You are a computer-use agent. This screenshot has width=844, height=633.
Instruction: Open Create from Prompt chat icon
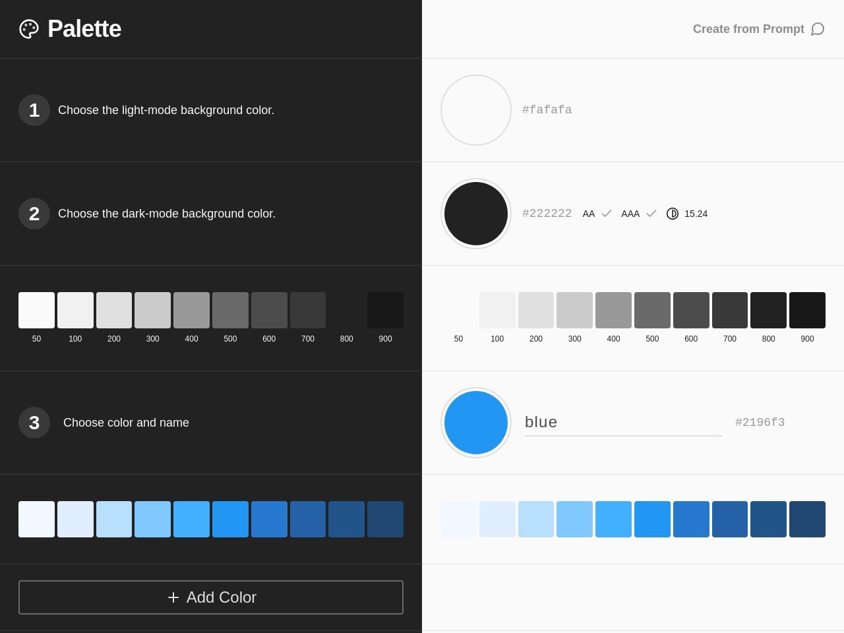(818, 29)
